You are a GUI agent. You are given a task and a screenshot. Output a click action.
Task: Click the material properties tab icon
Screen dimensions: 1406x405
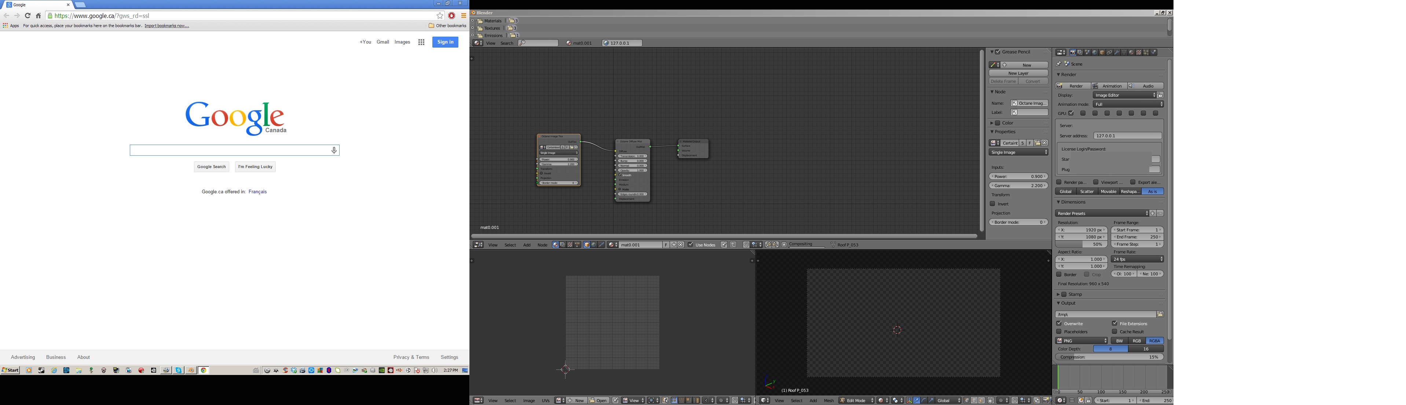(1131, 53)
